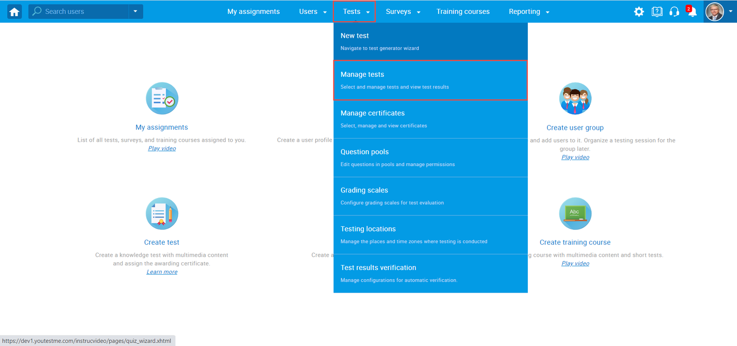
Task: Open the Surveys dropdown menu
Action: [403, 12]
